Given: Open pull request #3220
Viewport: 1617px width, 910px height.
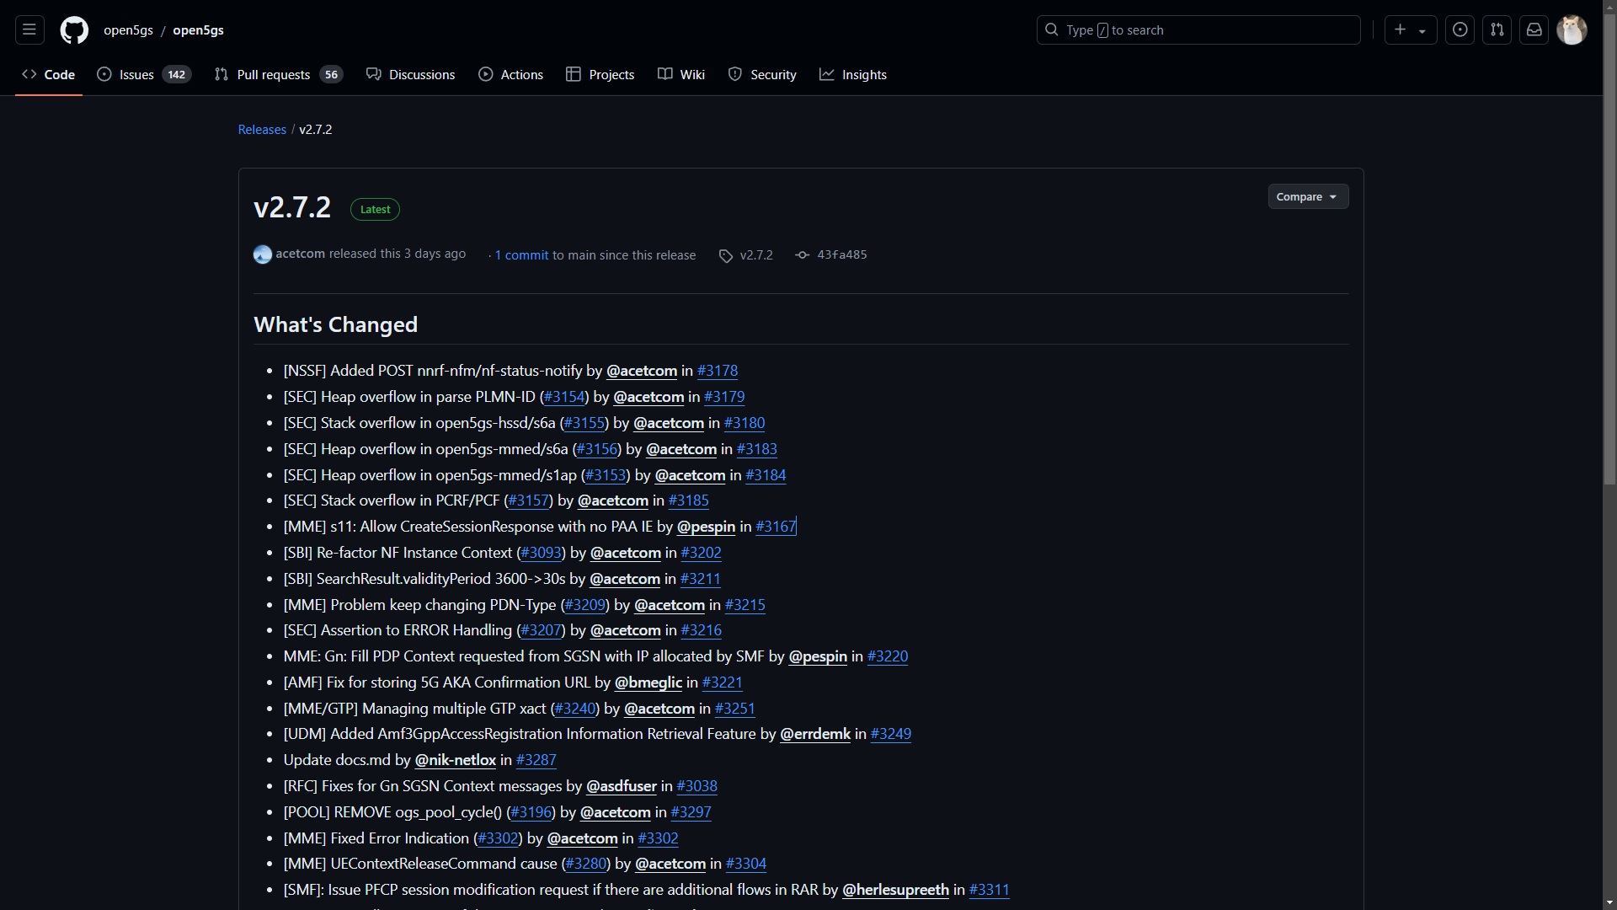Looking at the screenshot, I should pos(888,656).
